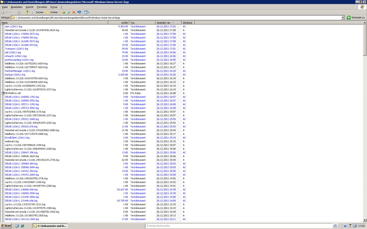
Task: Click the file list vertical scrollbar thumb
Action: 364,40
